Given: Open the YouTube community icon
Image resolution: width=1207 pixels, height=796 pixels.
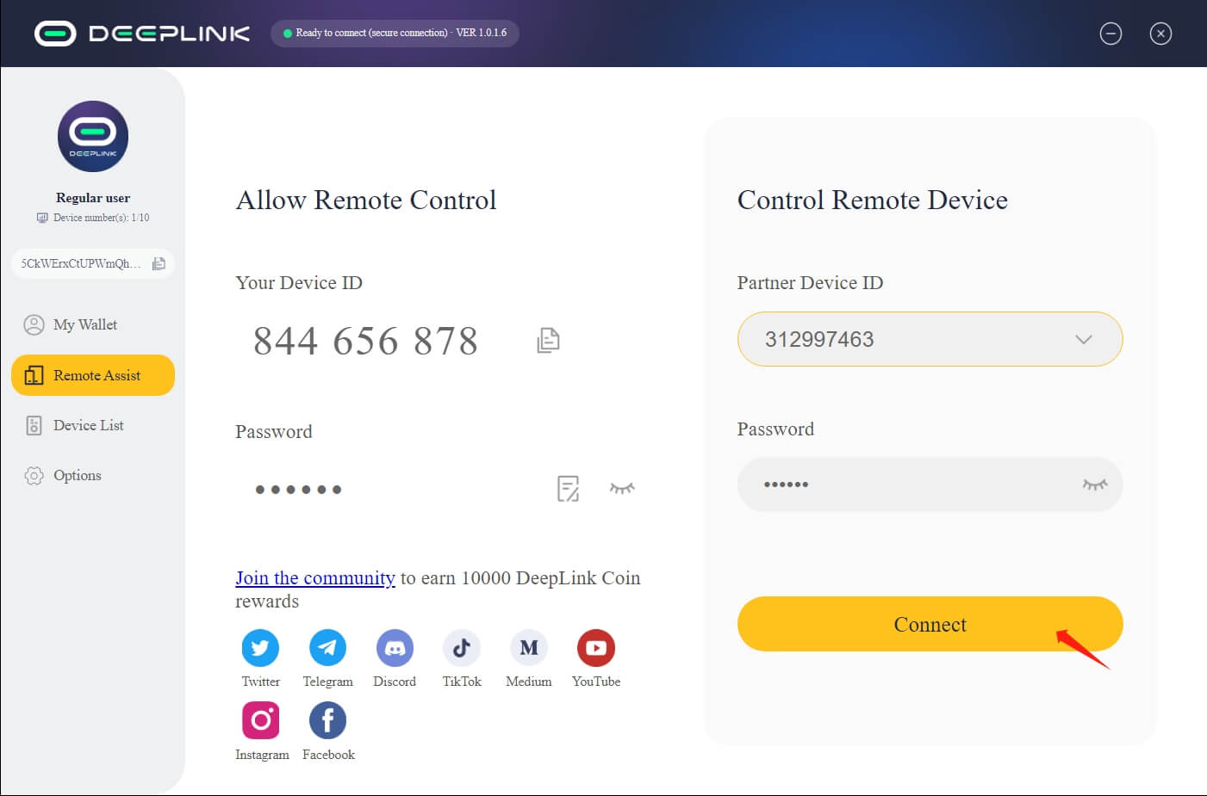Looking at the screenshot, I should (x=596, y=648).
